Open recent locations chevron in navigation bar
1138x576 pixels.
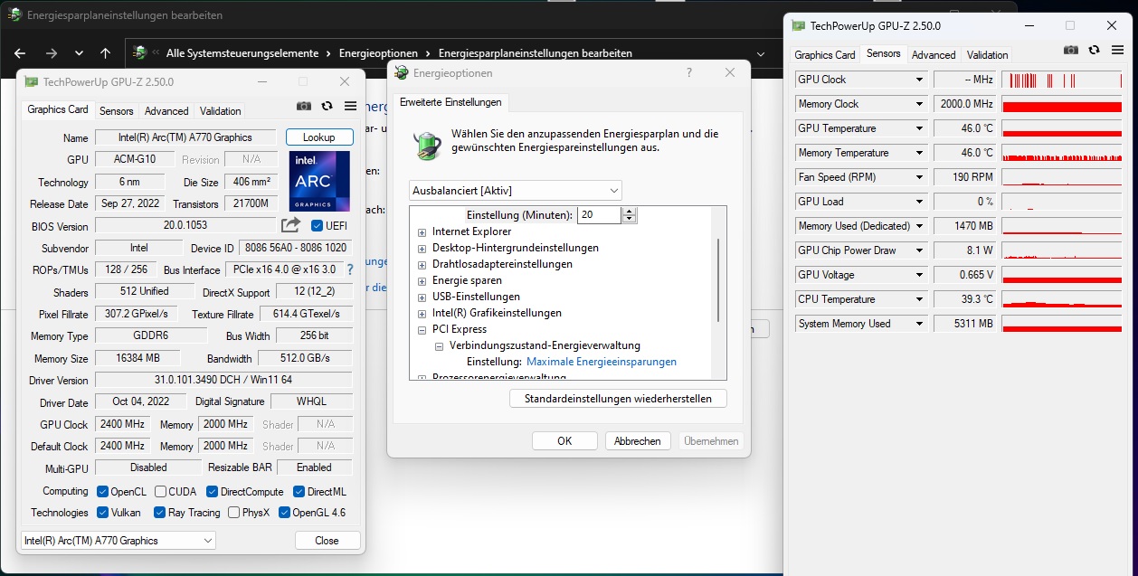79,53
